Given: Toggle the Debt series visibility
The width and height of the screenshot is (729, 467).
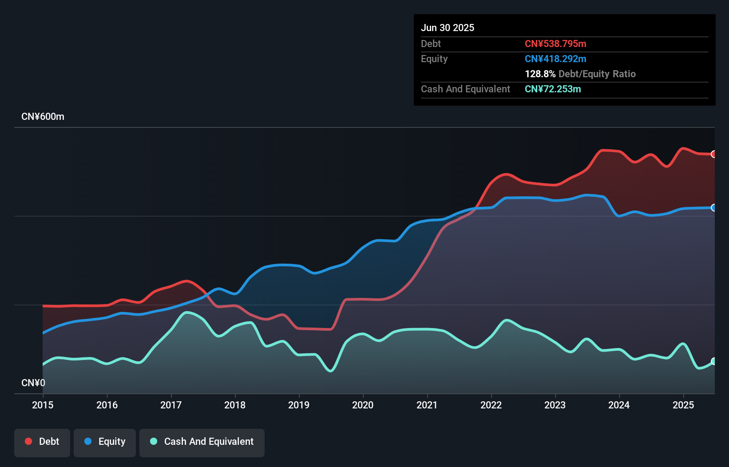Looking at the screenshot, I should [x=42, y=442].
